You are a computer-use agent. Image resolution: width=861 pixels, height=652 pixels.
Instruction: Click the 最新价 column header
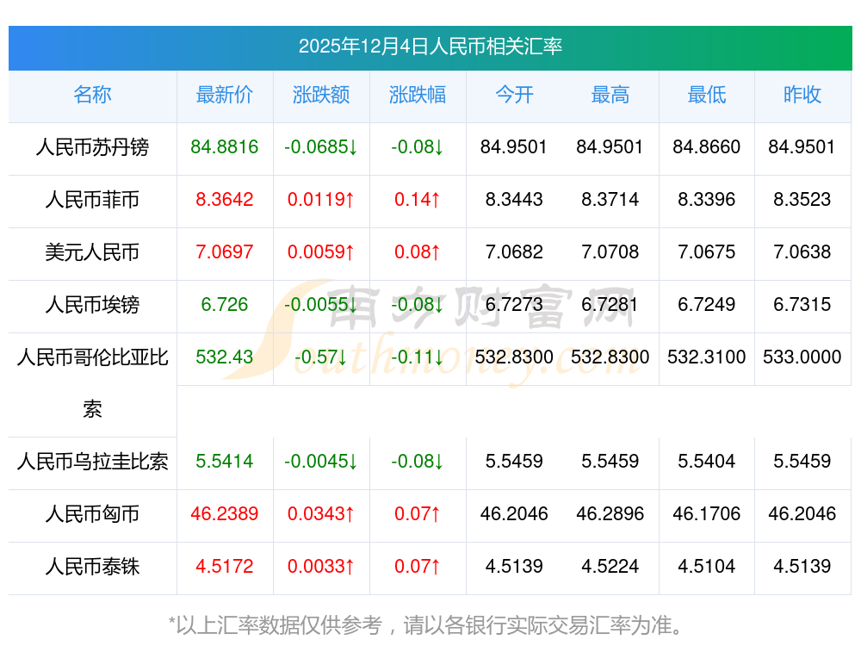[225, 95]
